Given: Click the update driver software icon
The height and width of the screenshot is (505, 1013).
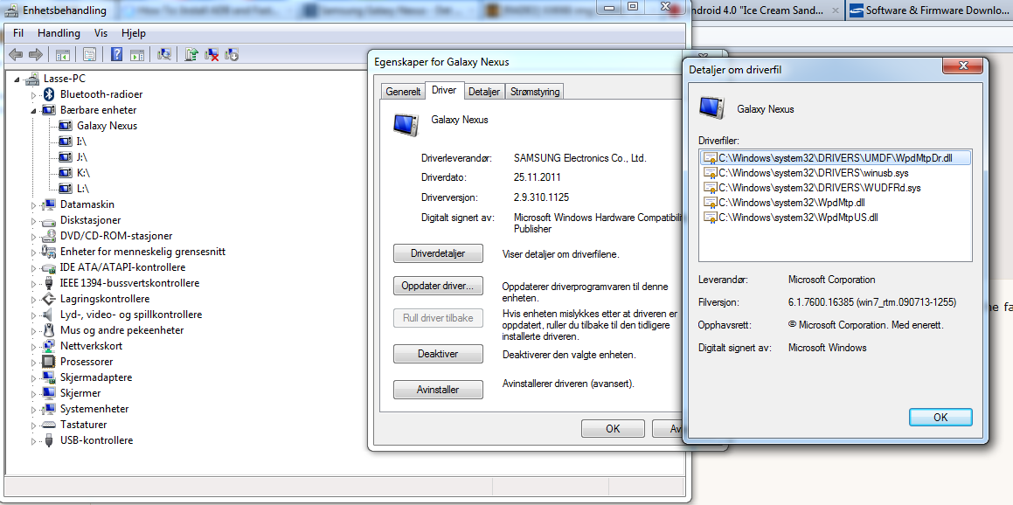Looking at the screenshot, I should pos(191,55).
